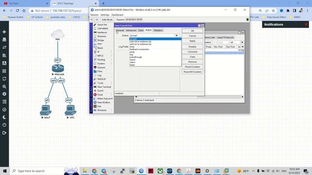The height and width of the screenshot is (175, 312).
Task: Select the Win7 computer node on topology
Action: [x=45, y=110]
